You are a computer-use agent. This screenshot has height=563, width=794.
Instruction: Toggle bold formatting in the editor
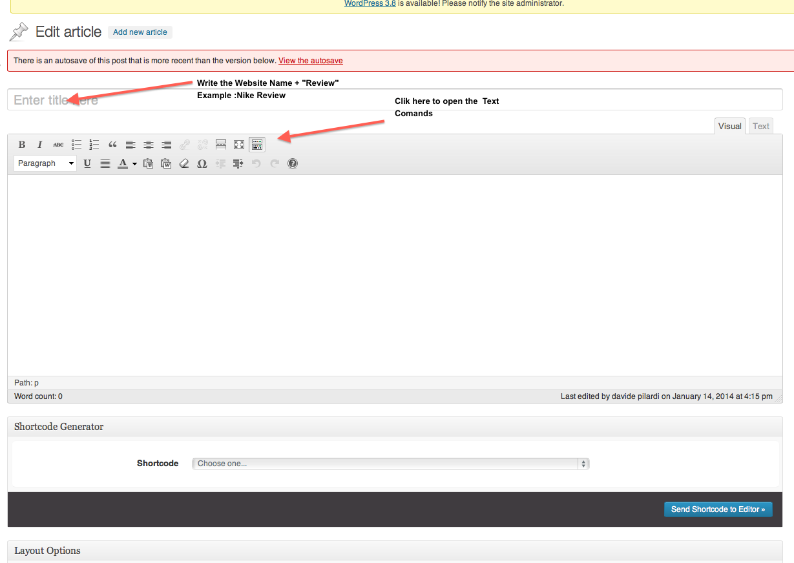[22, 145]
